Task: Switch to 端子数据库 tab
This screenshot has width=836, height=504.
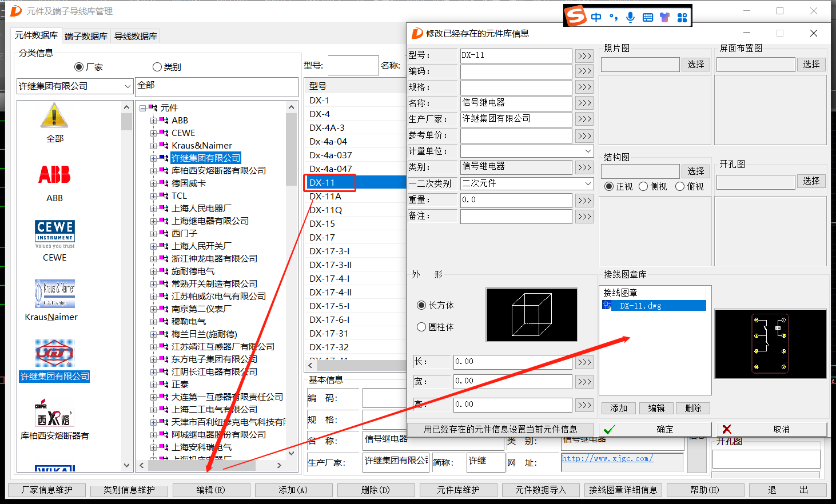Action: 86,36
